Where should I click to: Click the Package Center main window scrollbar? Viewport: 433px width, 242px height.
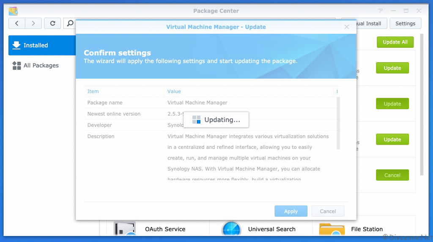[x=422, y=104]
